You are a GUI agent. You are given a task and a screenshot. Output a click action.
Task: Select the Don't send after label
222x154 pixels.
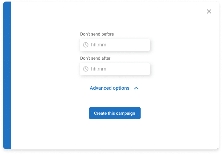point(95,58)
